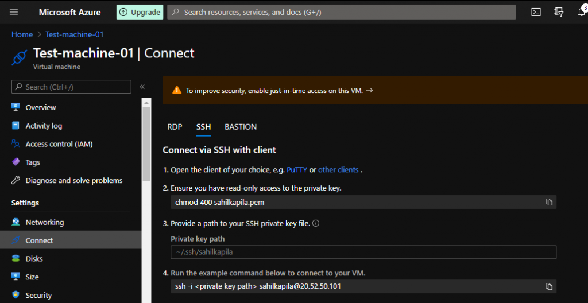Switch to the RDP tab

coord(175,127)
